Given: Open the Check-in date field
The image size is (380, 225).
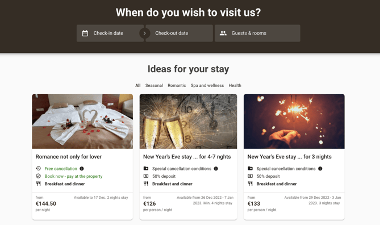Looking at the screenshot, I should click(x=110, y=33).
